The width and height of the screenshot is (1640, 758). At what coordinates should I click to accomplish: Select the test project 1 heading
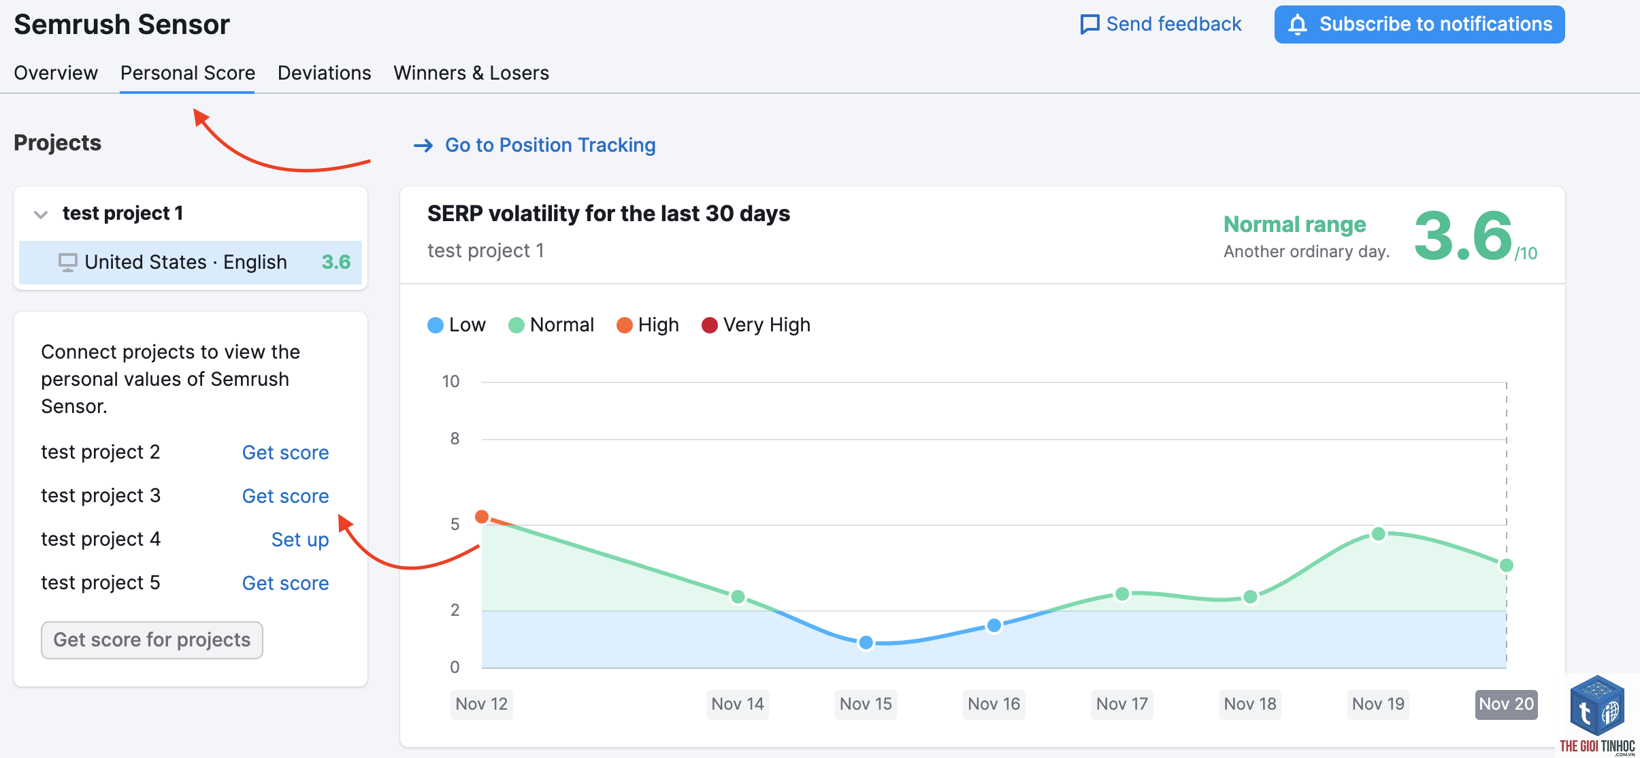[122, 214]
